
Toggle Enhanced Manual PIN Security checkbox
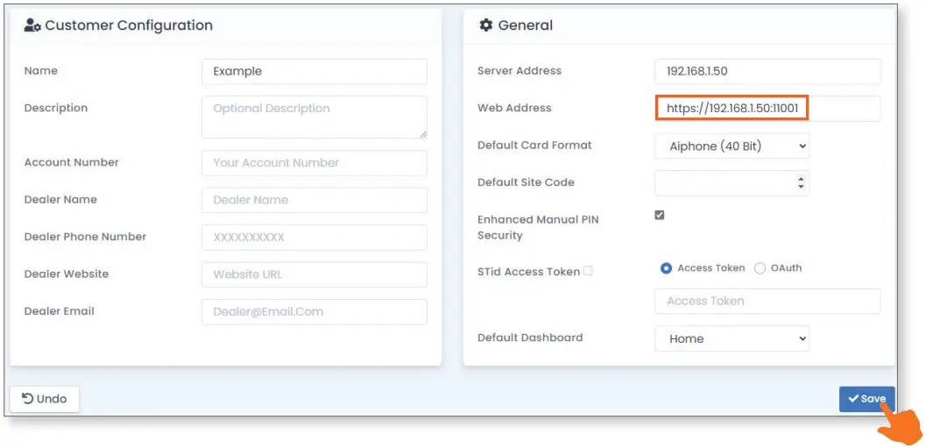coord(660,215)
